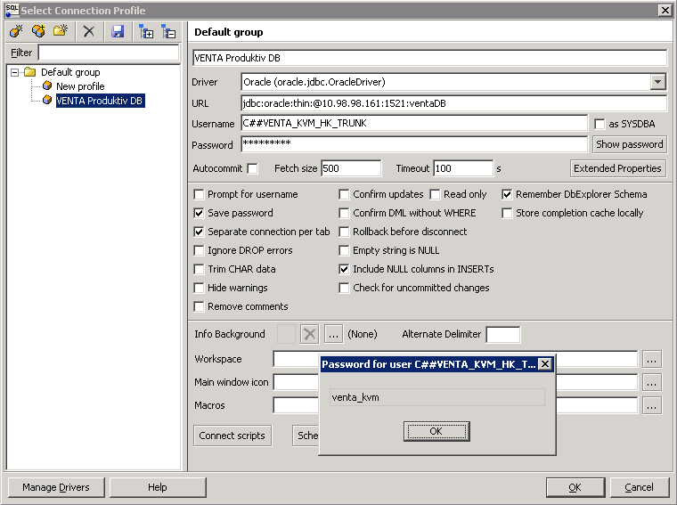Click the Filter text field
Image resolution: width=677 pixels, height=505 pixels.
pos(108,53)
